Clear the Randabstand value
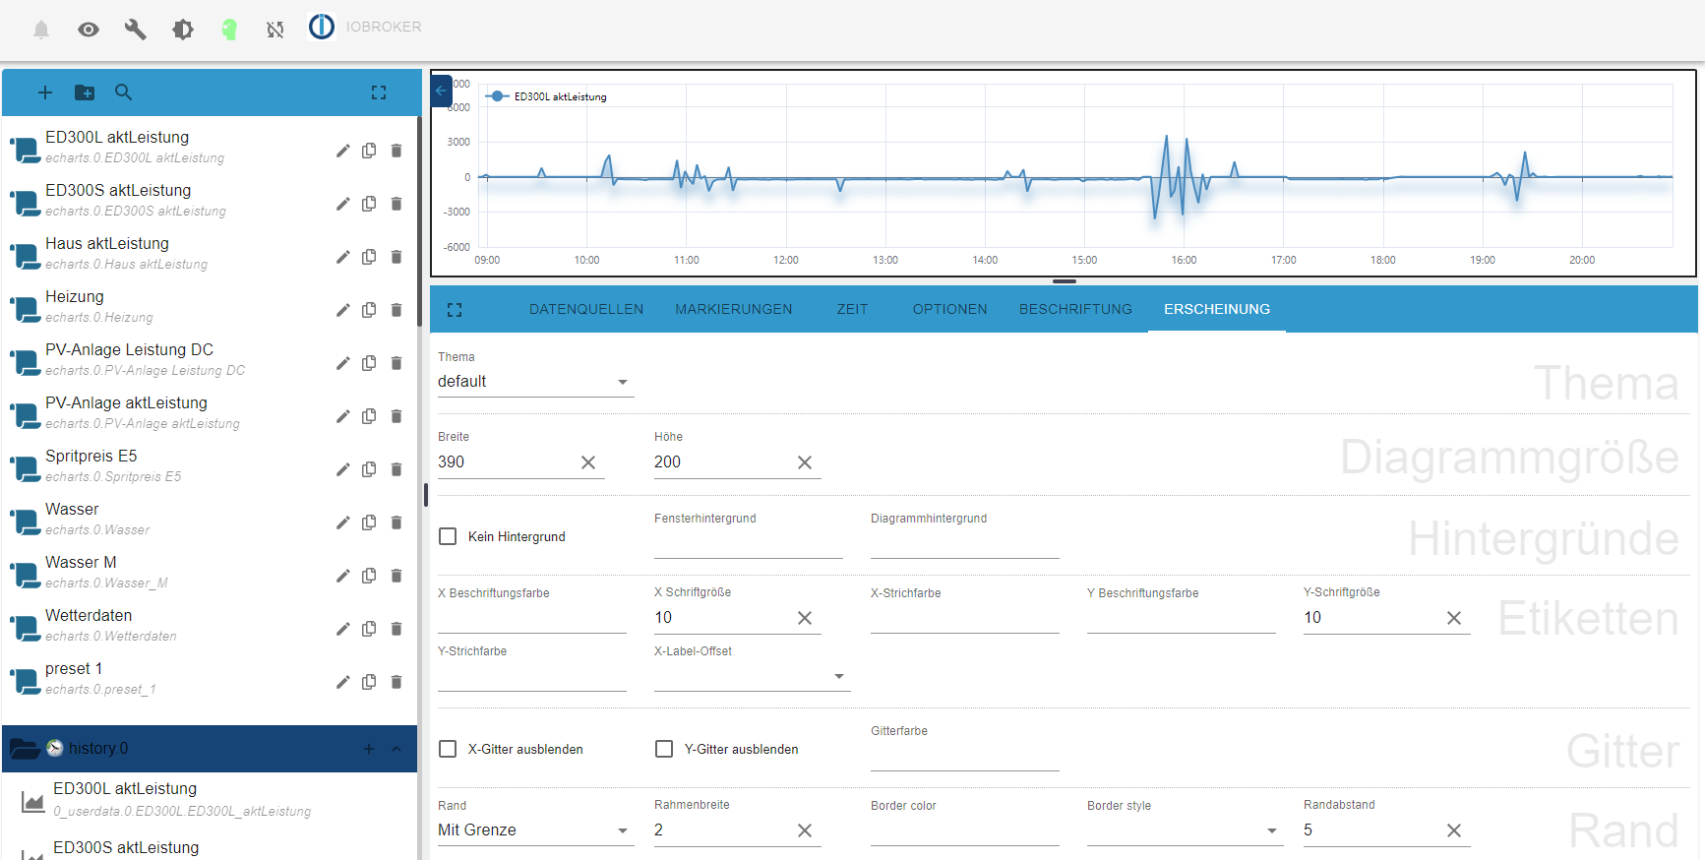Image resolution: width=1705 pixels, height=860 pixels. click(1454, 830)
